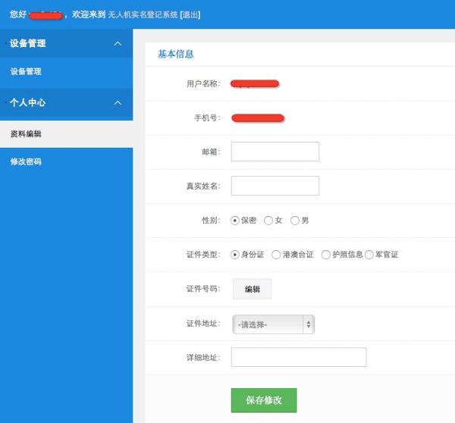
Task: Click into the 真实姓名 text box
Action: (275, 186)
